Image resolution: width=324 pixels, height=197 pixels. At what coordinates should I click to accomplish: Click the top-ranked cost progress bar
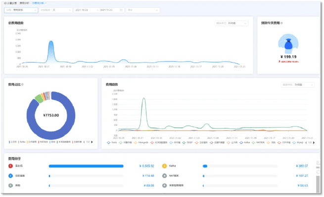coord(86,166)
